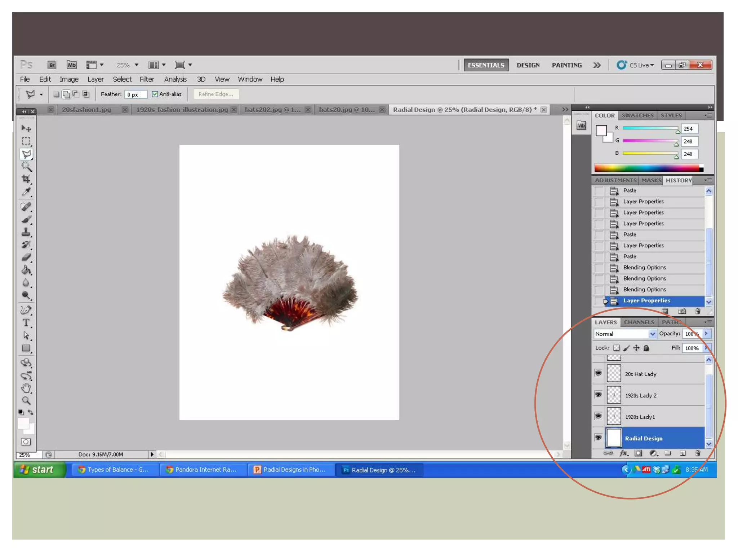Uncheck the Anti-alias checkbox
Screen dimensions: 738x554
click(x=155, y=94)
